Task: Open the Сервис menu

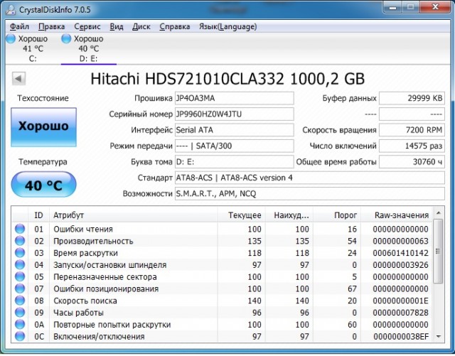Action: point(87,27)
